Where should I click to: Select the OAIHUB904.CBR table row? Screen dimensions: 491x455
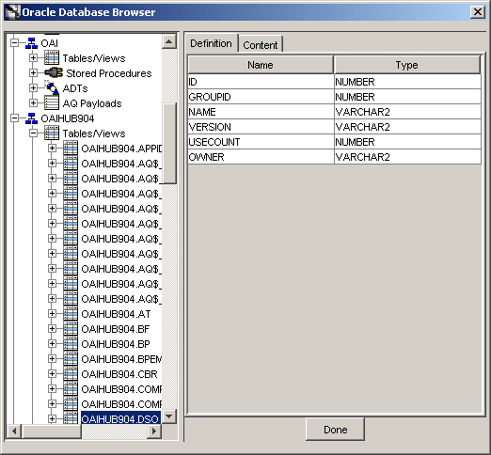point(119,374)
